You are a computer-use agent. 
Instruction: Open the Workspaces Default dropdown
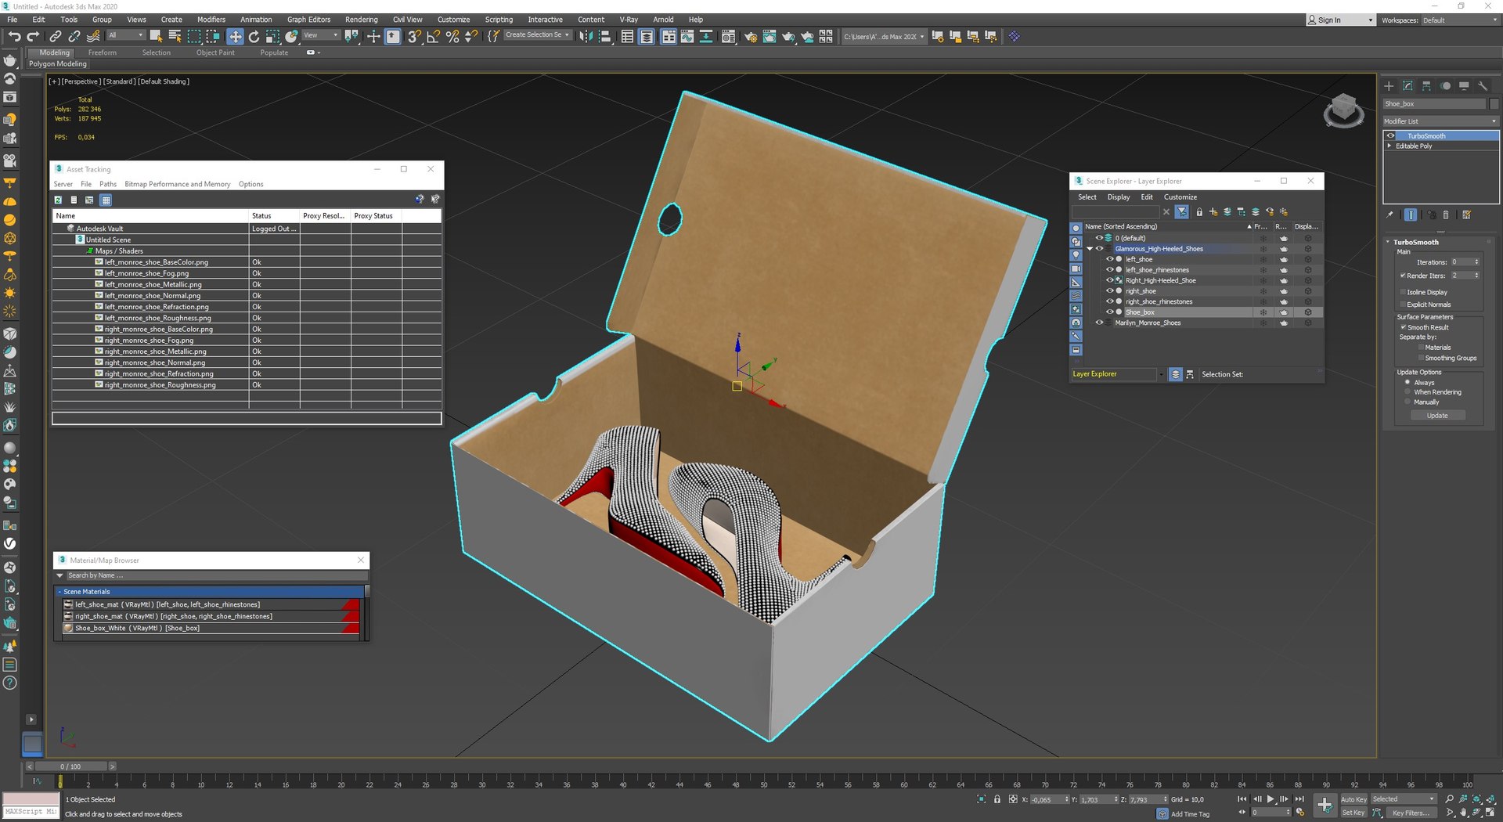click(1459, 20)
